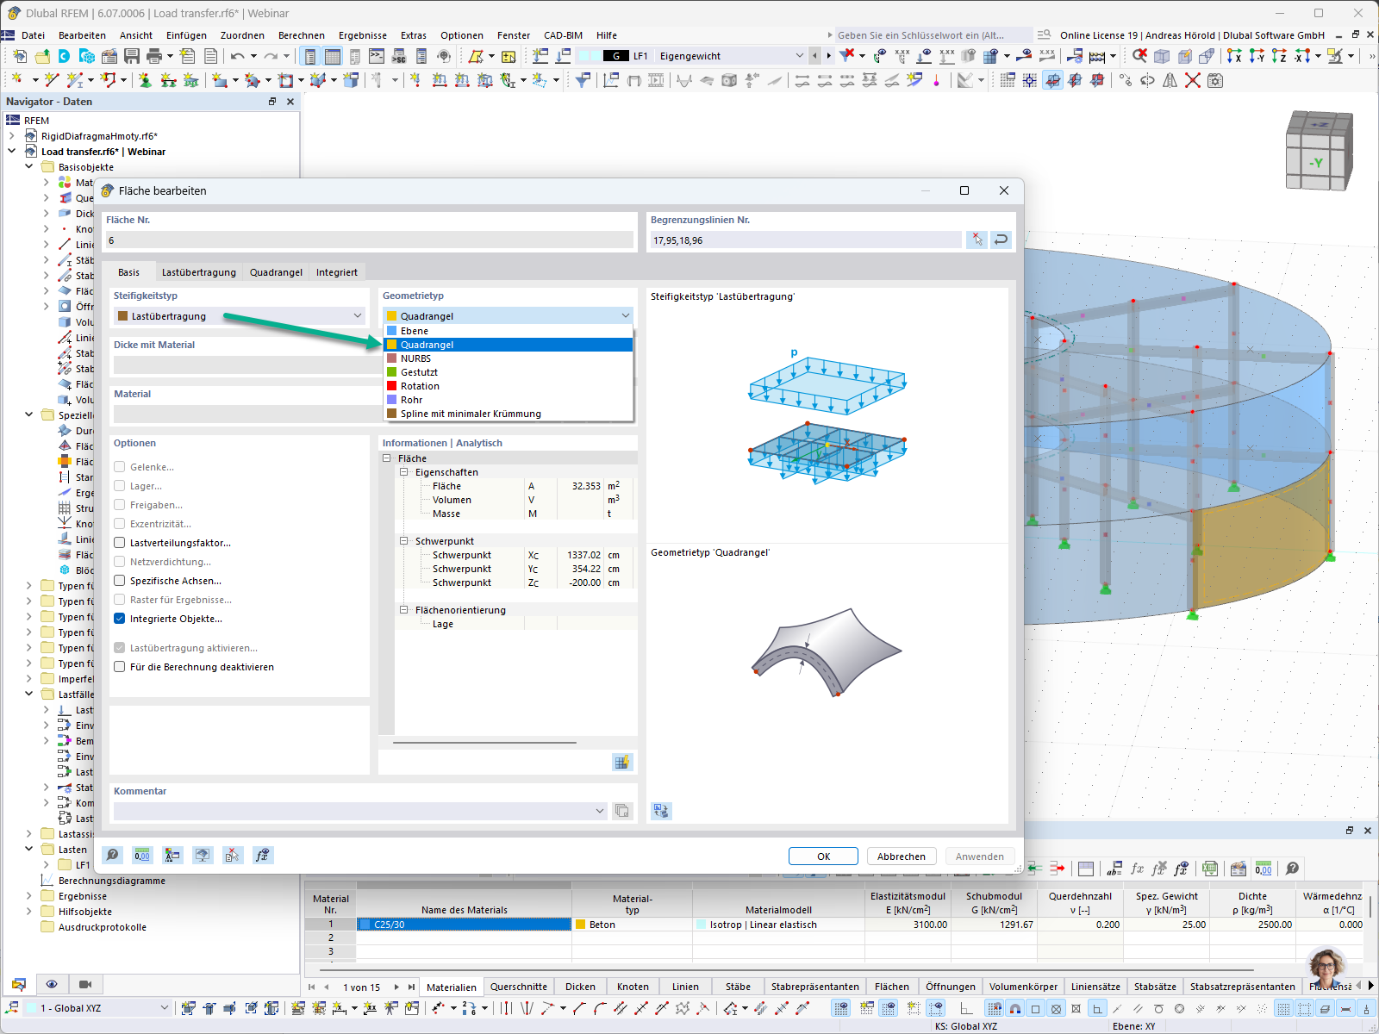Switch to the Integriert tab
Screen dimensions: 1379x1034
click(336, 272)
